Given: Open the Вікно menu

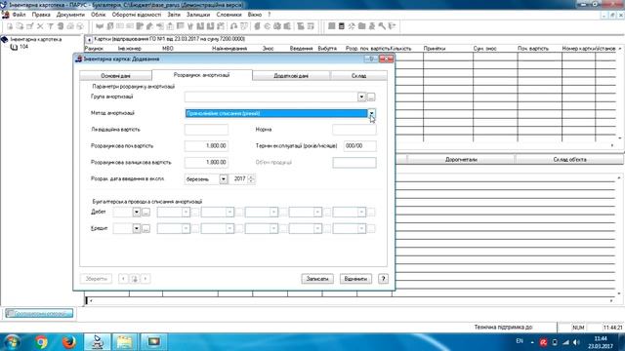Looking at the screenshot, I should coord(255,15).
